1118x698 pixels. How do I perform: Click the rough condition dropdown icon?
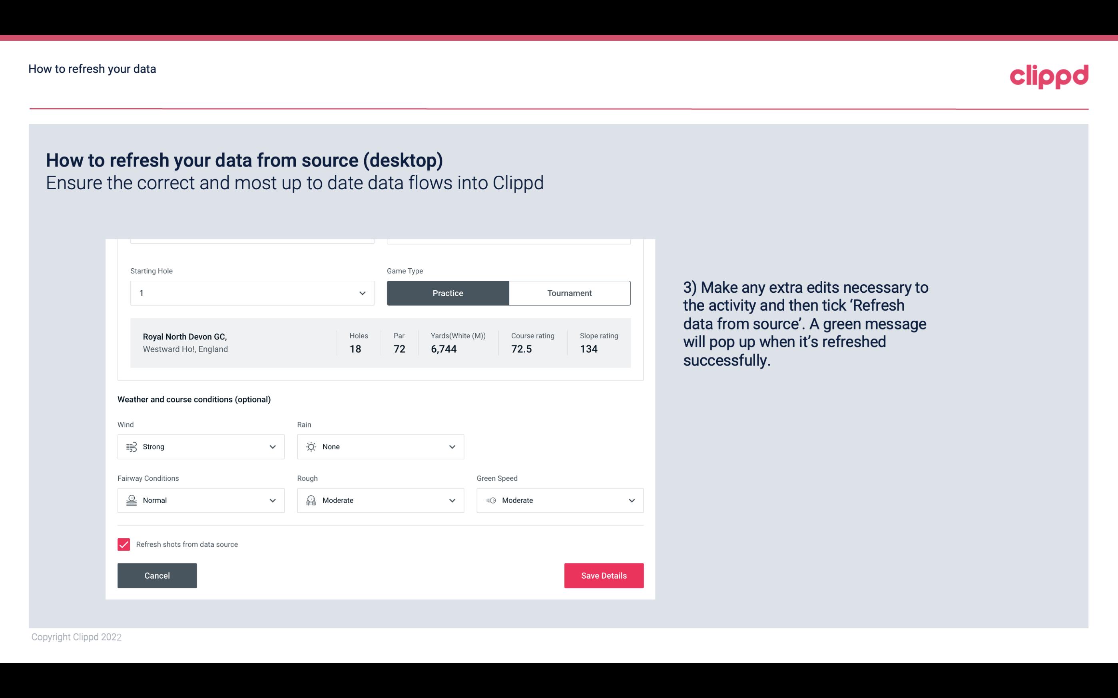coord(452,500)
